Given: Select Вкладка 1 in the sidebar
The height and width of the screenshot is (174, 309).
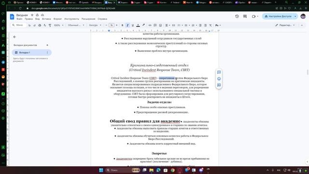Looking at the screenshot, I should [x=31, y=53].
